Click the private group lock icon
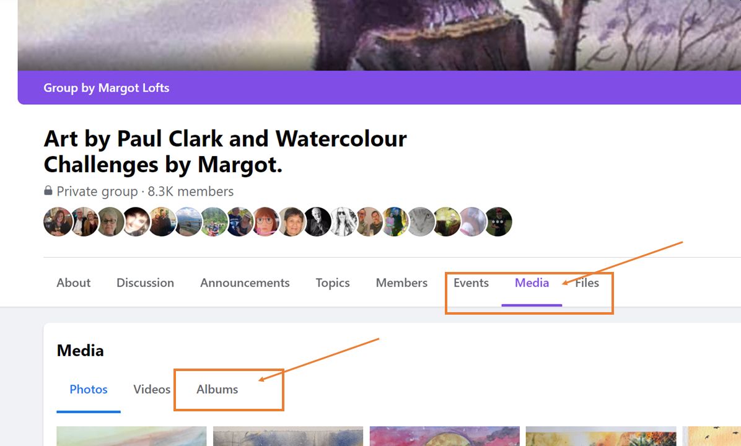 click(x=48, y=191)
